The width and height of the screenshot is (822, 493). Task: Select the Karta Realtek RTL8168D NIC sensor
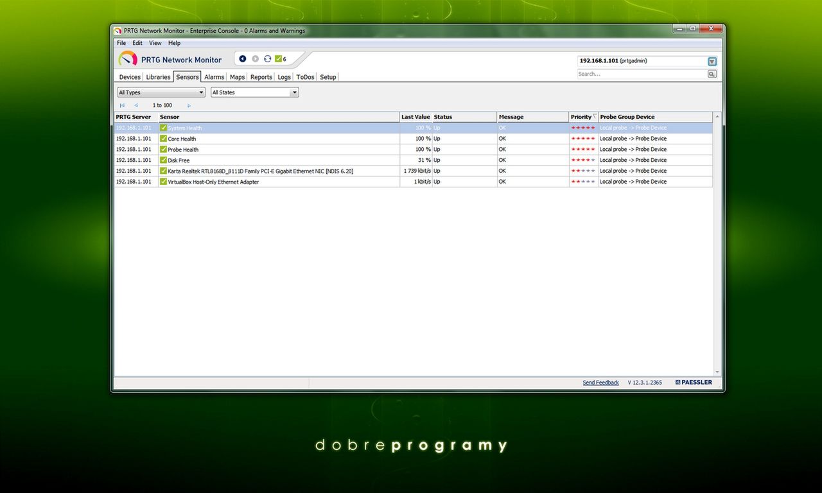pos(260,171)
